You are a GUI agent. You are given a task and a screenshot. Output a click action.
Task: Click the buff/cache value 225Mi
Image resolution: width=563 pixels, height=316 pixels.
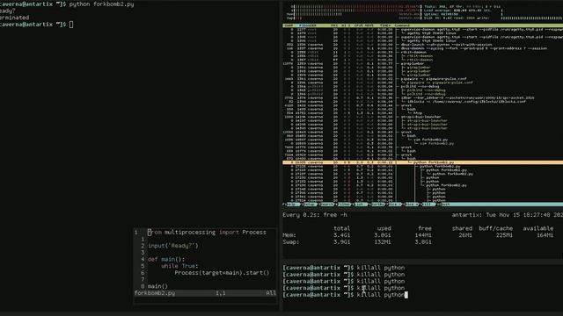tap(504, 235)
